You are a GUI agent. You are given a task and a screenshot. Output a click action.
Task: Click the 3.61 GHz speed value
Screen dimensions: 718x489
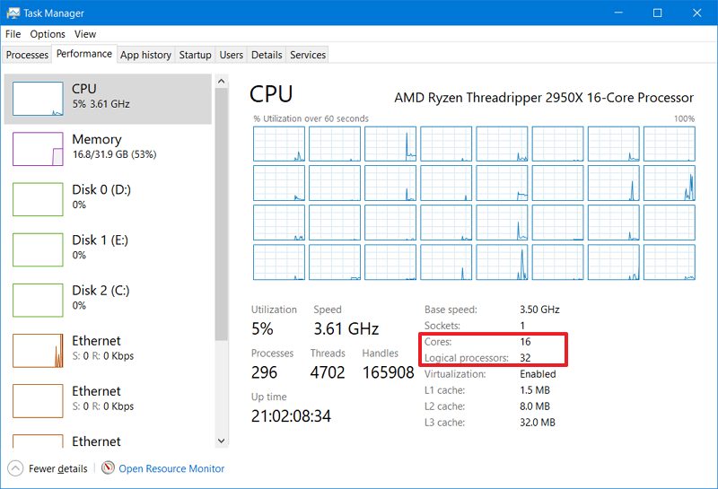[x=346, y=328]
